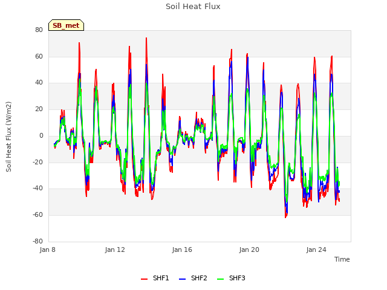Image resolution: width=387 pixels, height=290 pixels.
Task: Toggle SHF2 series in the legend
Action: [x=193, y=278]
